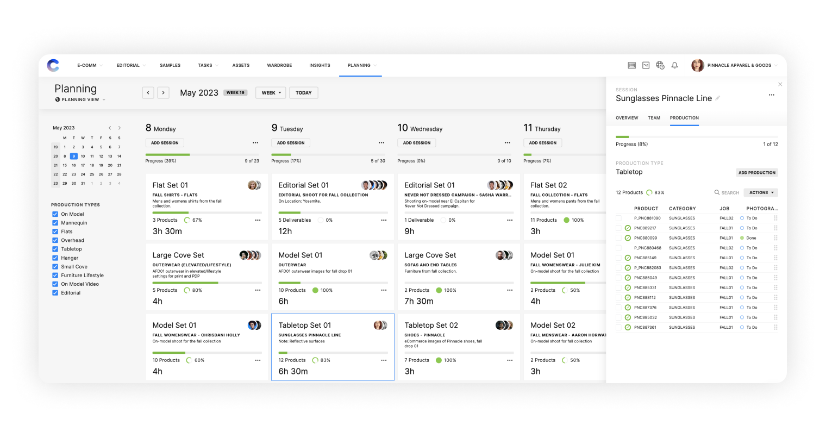826x438 pixels.
Task: Click the image review icon in top bar
Action: [x=646, y=65]
